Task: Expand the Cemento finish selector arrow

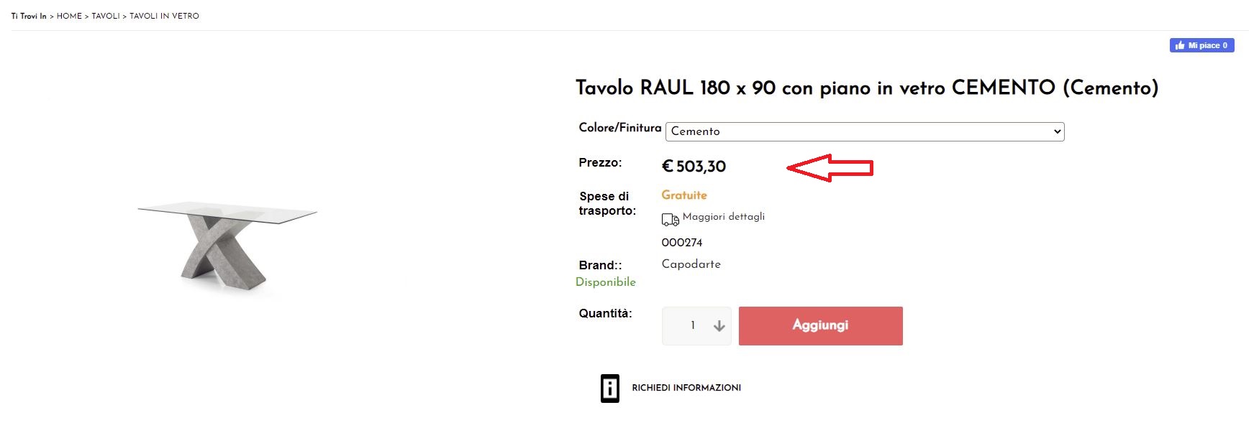Action: coord(1057,131)
